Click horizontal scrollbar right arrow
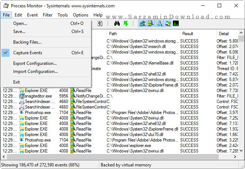245x169 pixels. coord(235,157)
